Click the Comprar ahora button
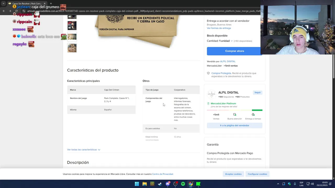 click(234, 51)
